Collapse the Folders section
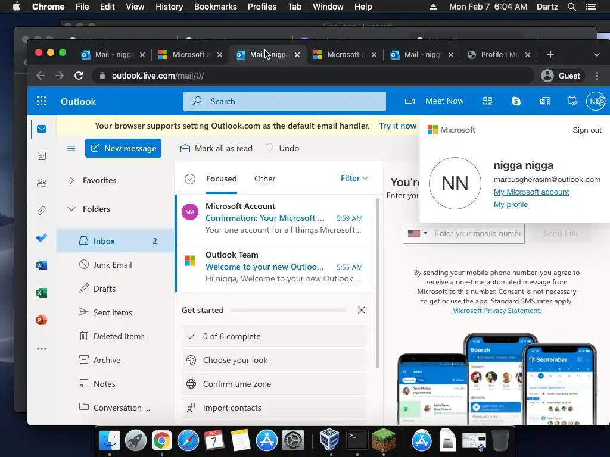 [71, 209]
